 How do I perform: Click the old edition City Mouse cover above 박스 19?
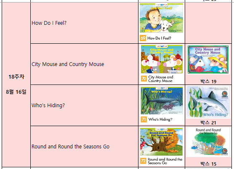tap(208, 60)
